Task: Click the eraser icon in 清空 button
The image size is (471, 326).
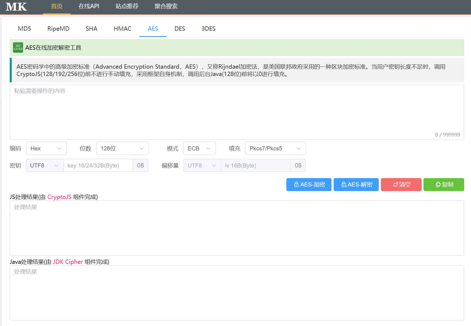Action: click(395, 185)
